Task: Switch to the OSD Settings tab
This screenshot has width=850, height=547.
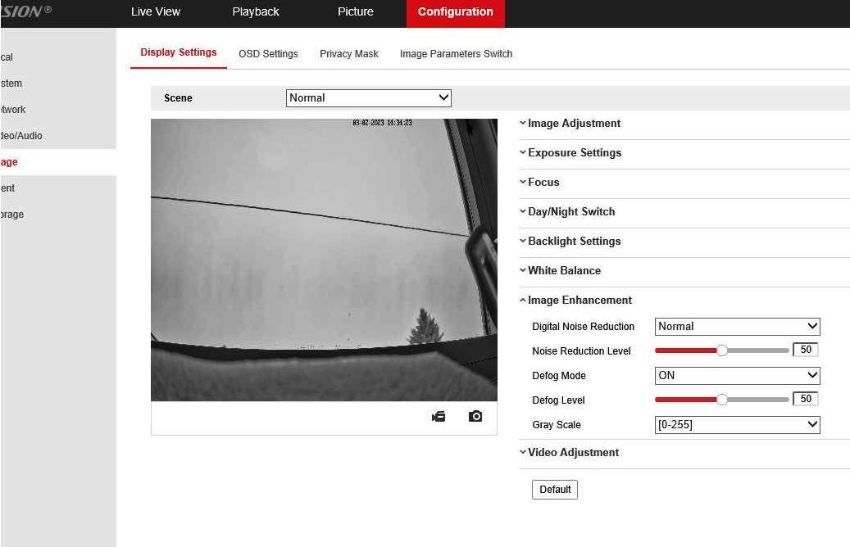Action: pyautogui.click(x=268, y=54)
